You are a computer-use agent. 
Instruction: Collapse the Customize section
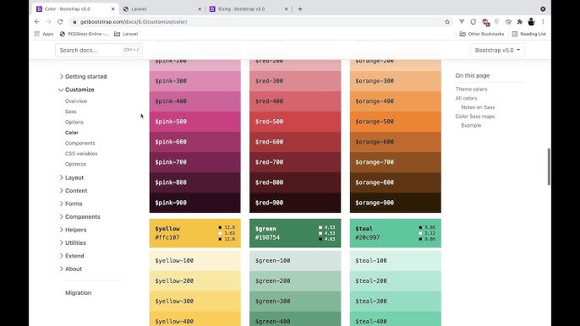point(77,90)
